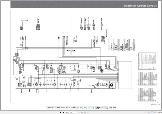Go to next page with the blue right arrow

point(94,108)
